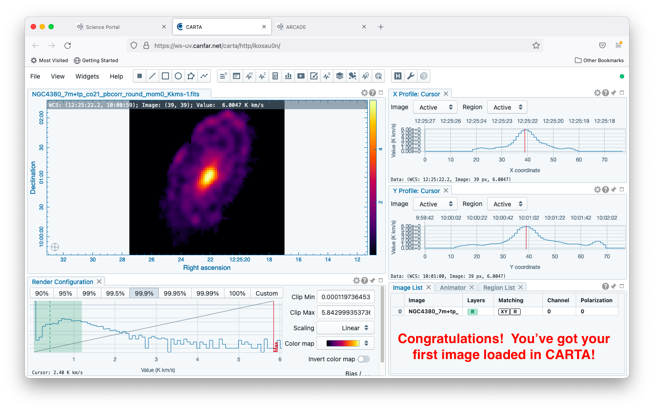This screenshot has height=411, width=654.
Task: Open the layer list widget icon
Action: (x=340, y=76)
